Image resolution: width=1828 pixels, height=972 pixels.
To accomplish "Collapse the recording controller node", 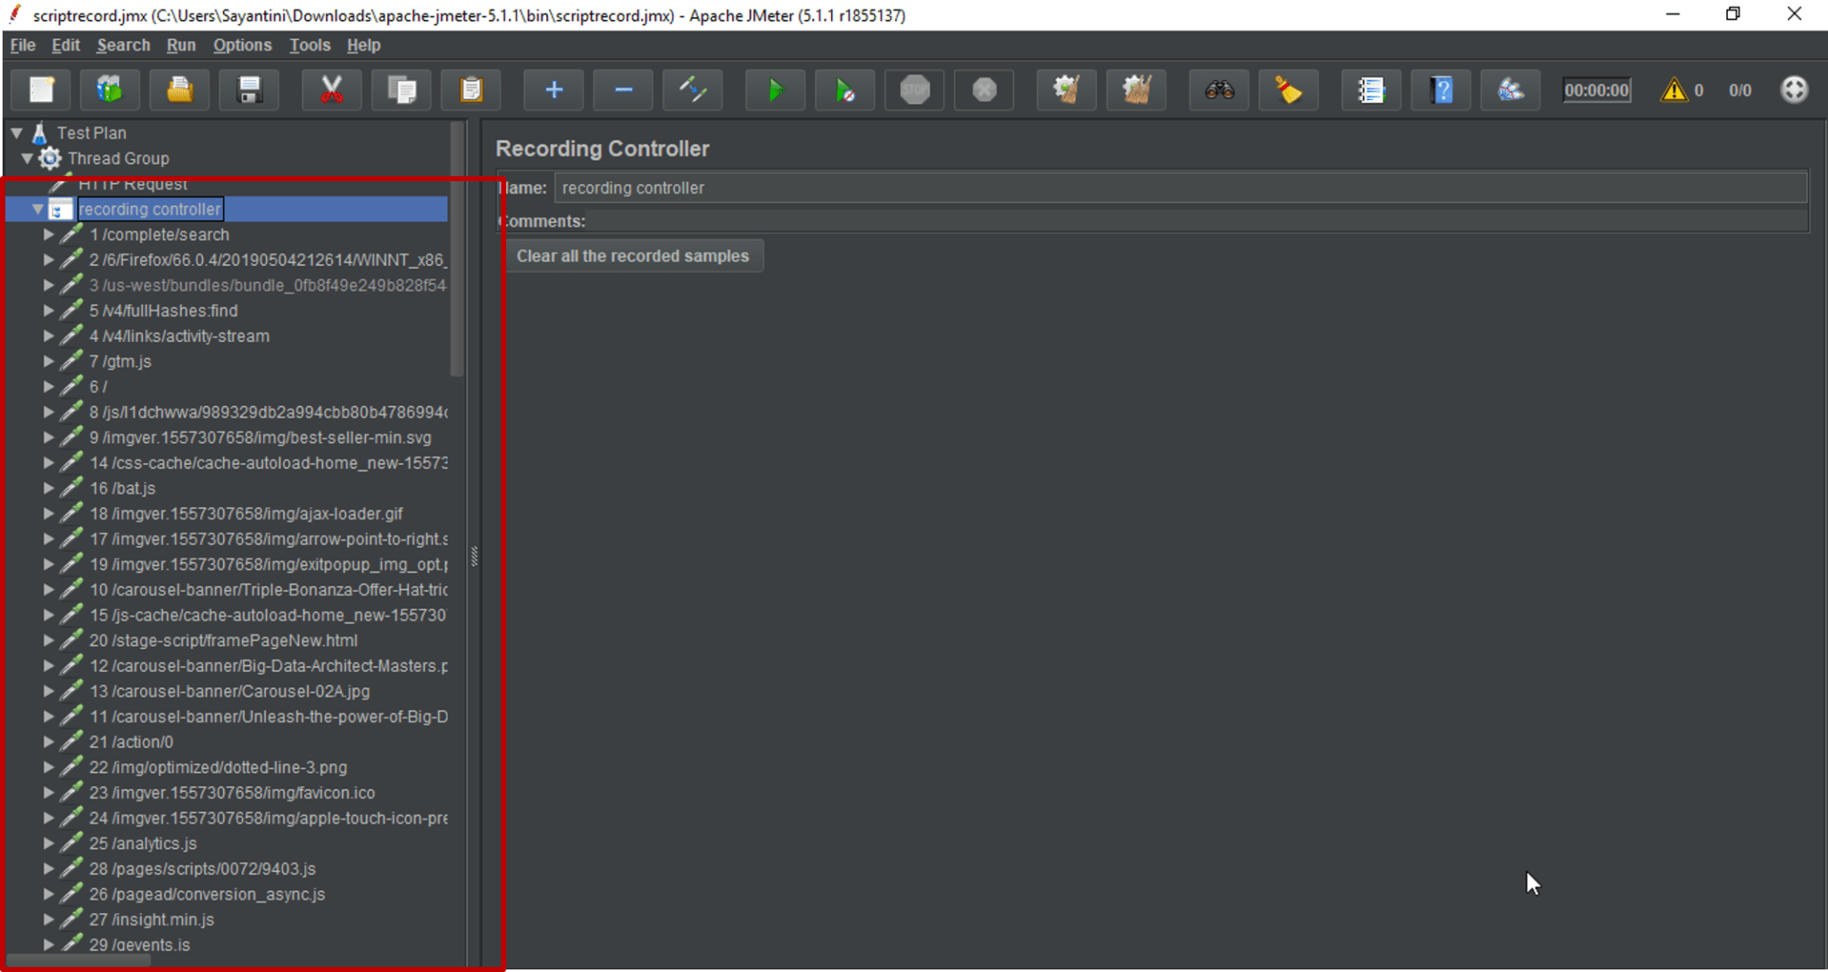I will click(37, 209).
